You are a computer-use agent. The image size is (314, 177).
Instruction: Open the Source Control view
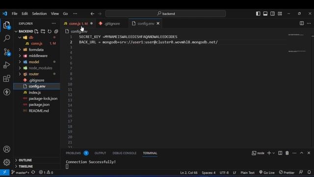tap(6, 52)
